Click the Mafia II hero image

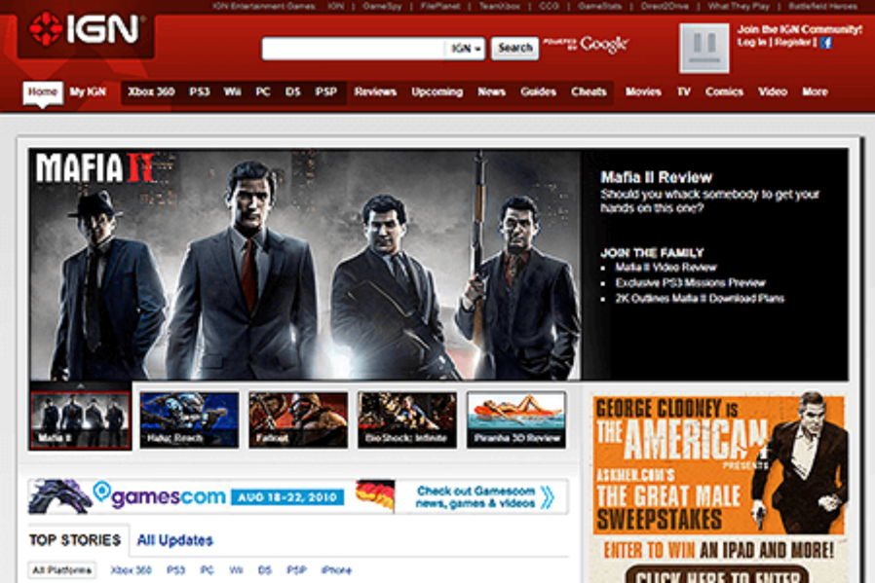click(x=305, y=265)
